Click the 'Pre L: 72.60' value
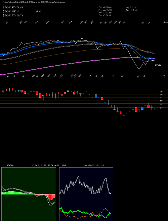 [x=105, y=13]
